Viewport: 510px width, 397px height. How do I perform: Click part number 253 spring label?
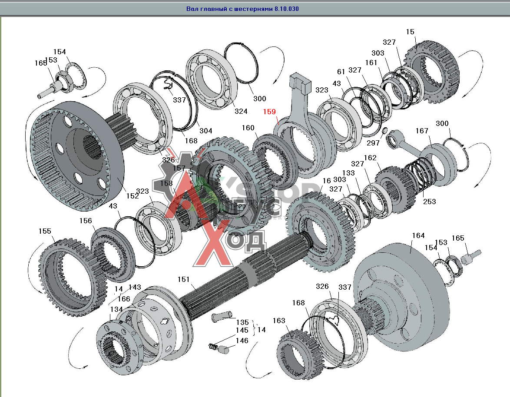pyautogui.click(x=430, y=202)
